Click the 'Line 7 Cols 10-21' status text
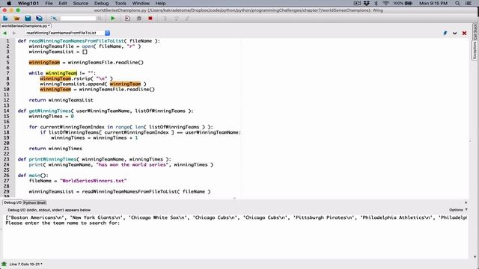479x269 pixels. [25, 264]
